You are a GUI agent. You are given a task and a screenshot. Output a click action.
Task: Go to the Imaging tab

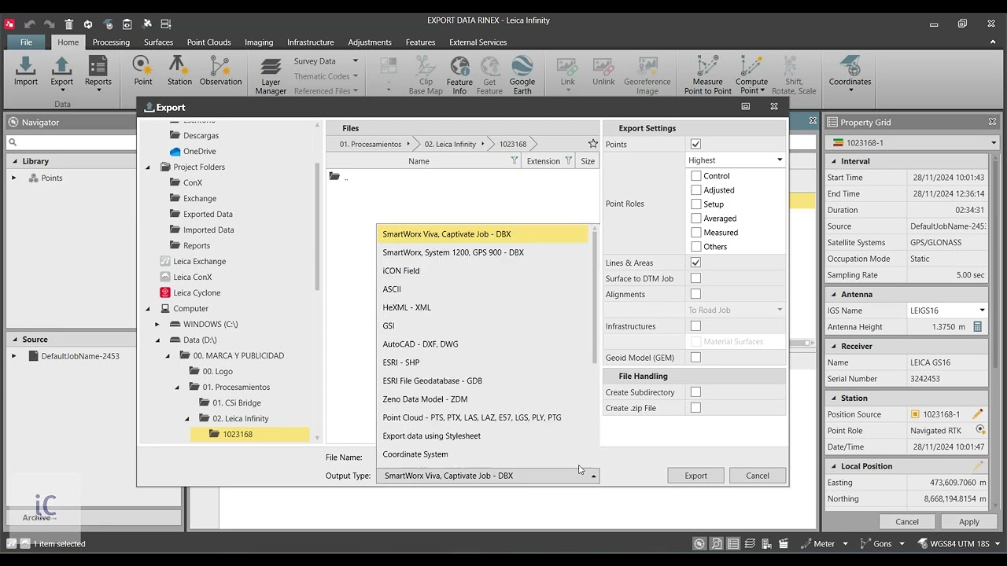point(259,42)
